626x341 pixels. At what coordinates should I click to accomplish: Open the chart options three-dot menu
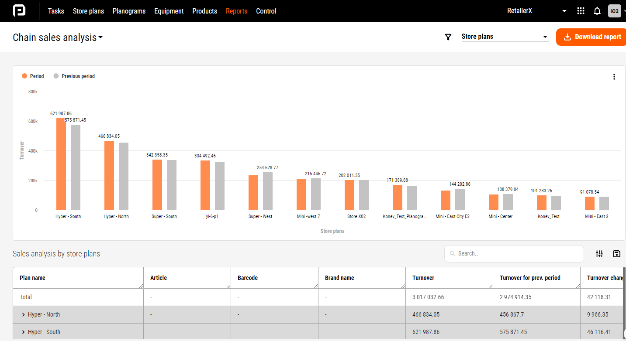tap(614, 76)
